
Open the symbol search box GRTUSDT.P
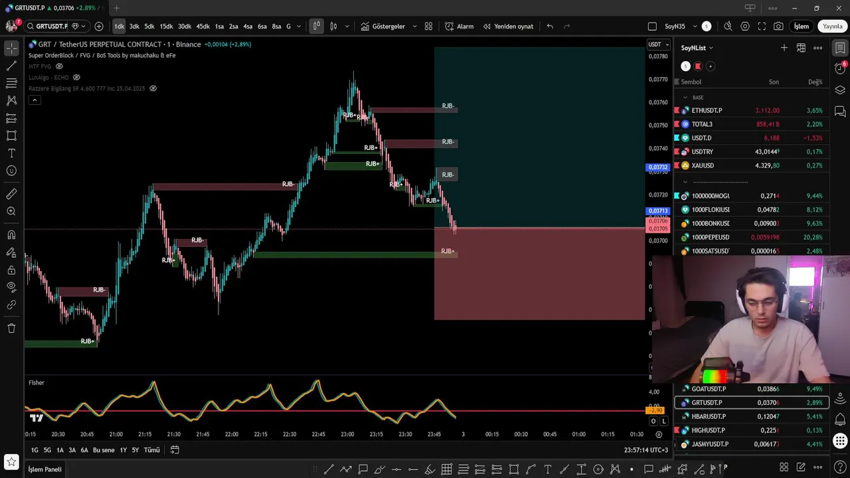pyautogui.click(x=46, y=27)
